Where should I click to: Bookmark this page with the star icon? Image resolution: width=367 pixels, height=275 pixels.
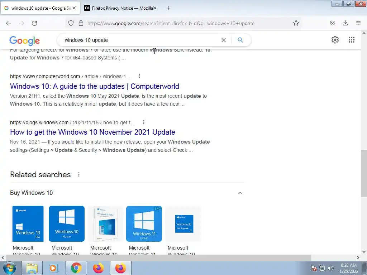(296, 23)
